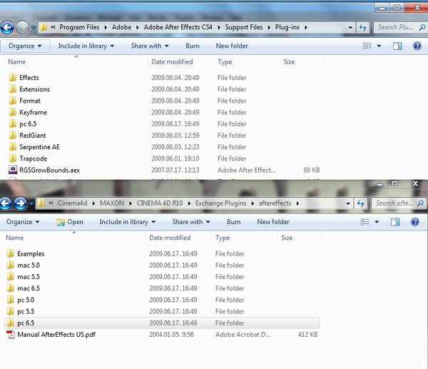Select highlighted pc 6.5 row in aftereffects
428x369 pixels.
coord(162,323)
